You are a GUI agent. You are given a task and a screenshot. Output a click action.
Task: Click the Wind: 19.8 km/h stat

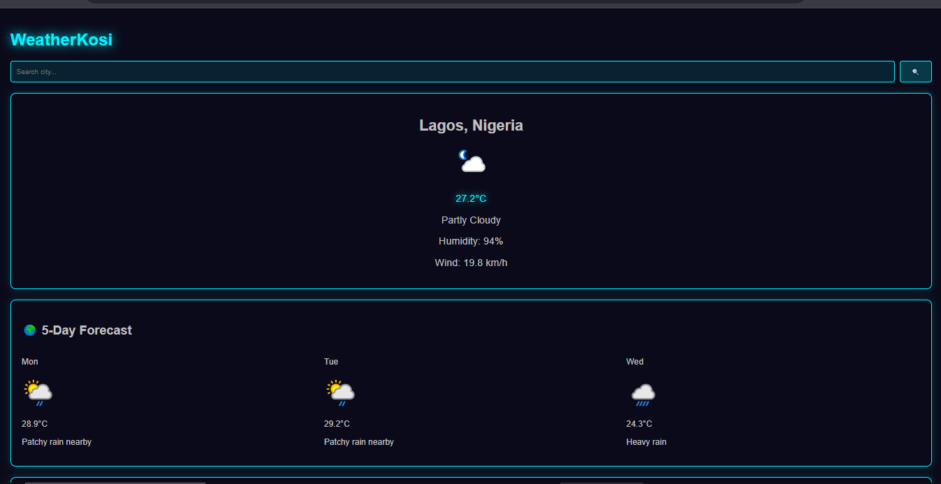(x=471, y=263)
